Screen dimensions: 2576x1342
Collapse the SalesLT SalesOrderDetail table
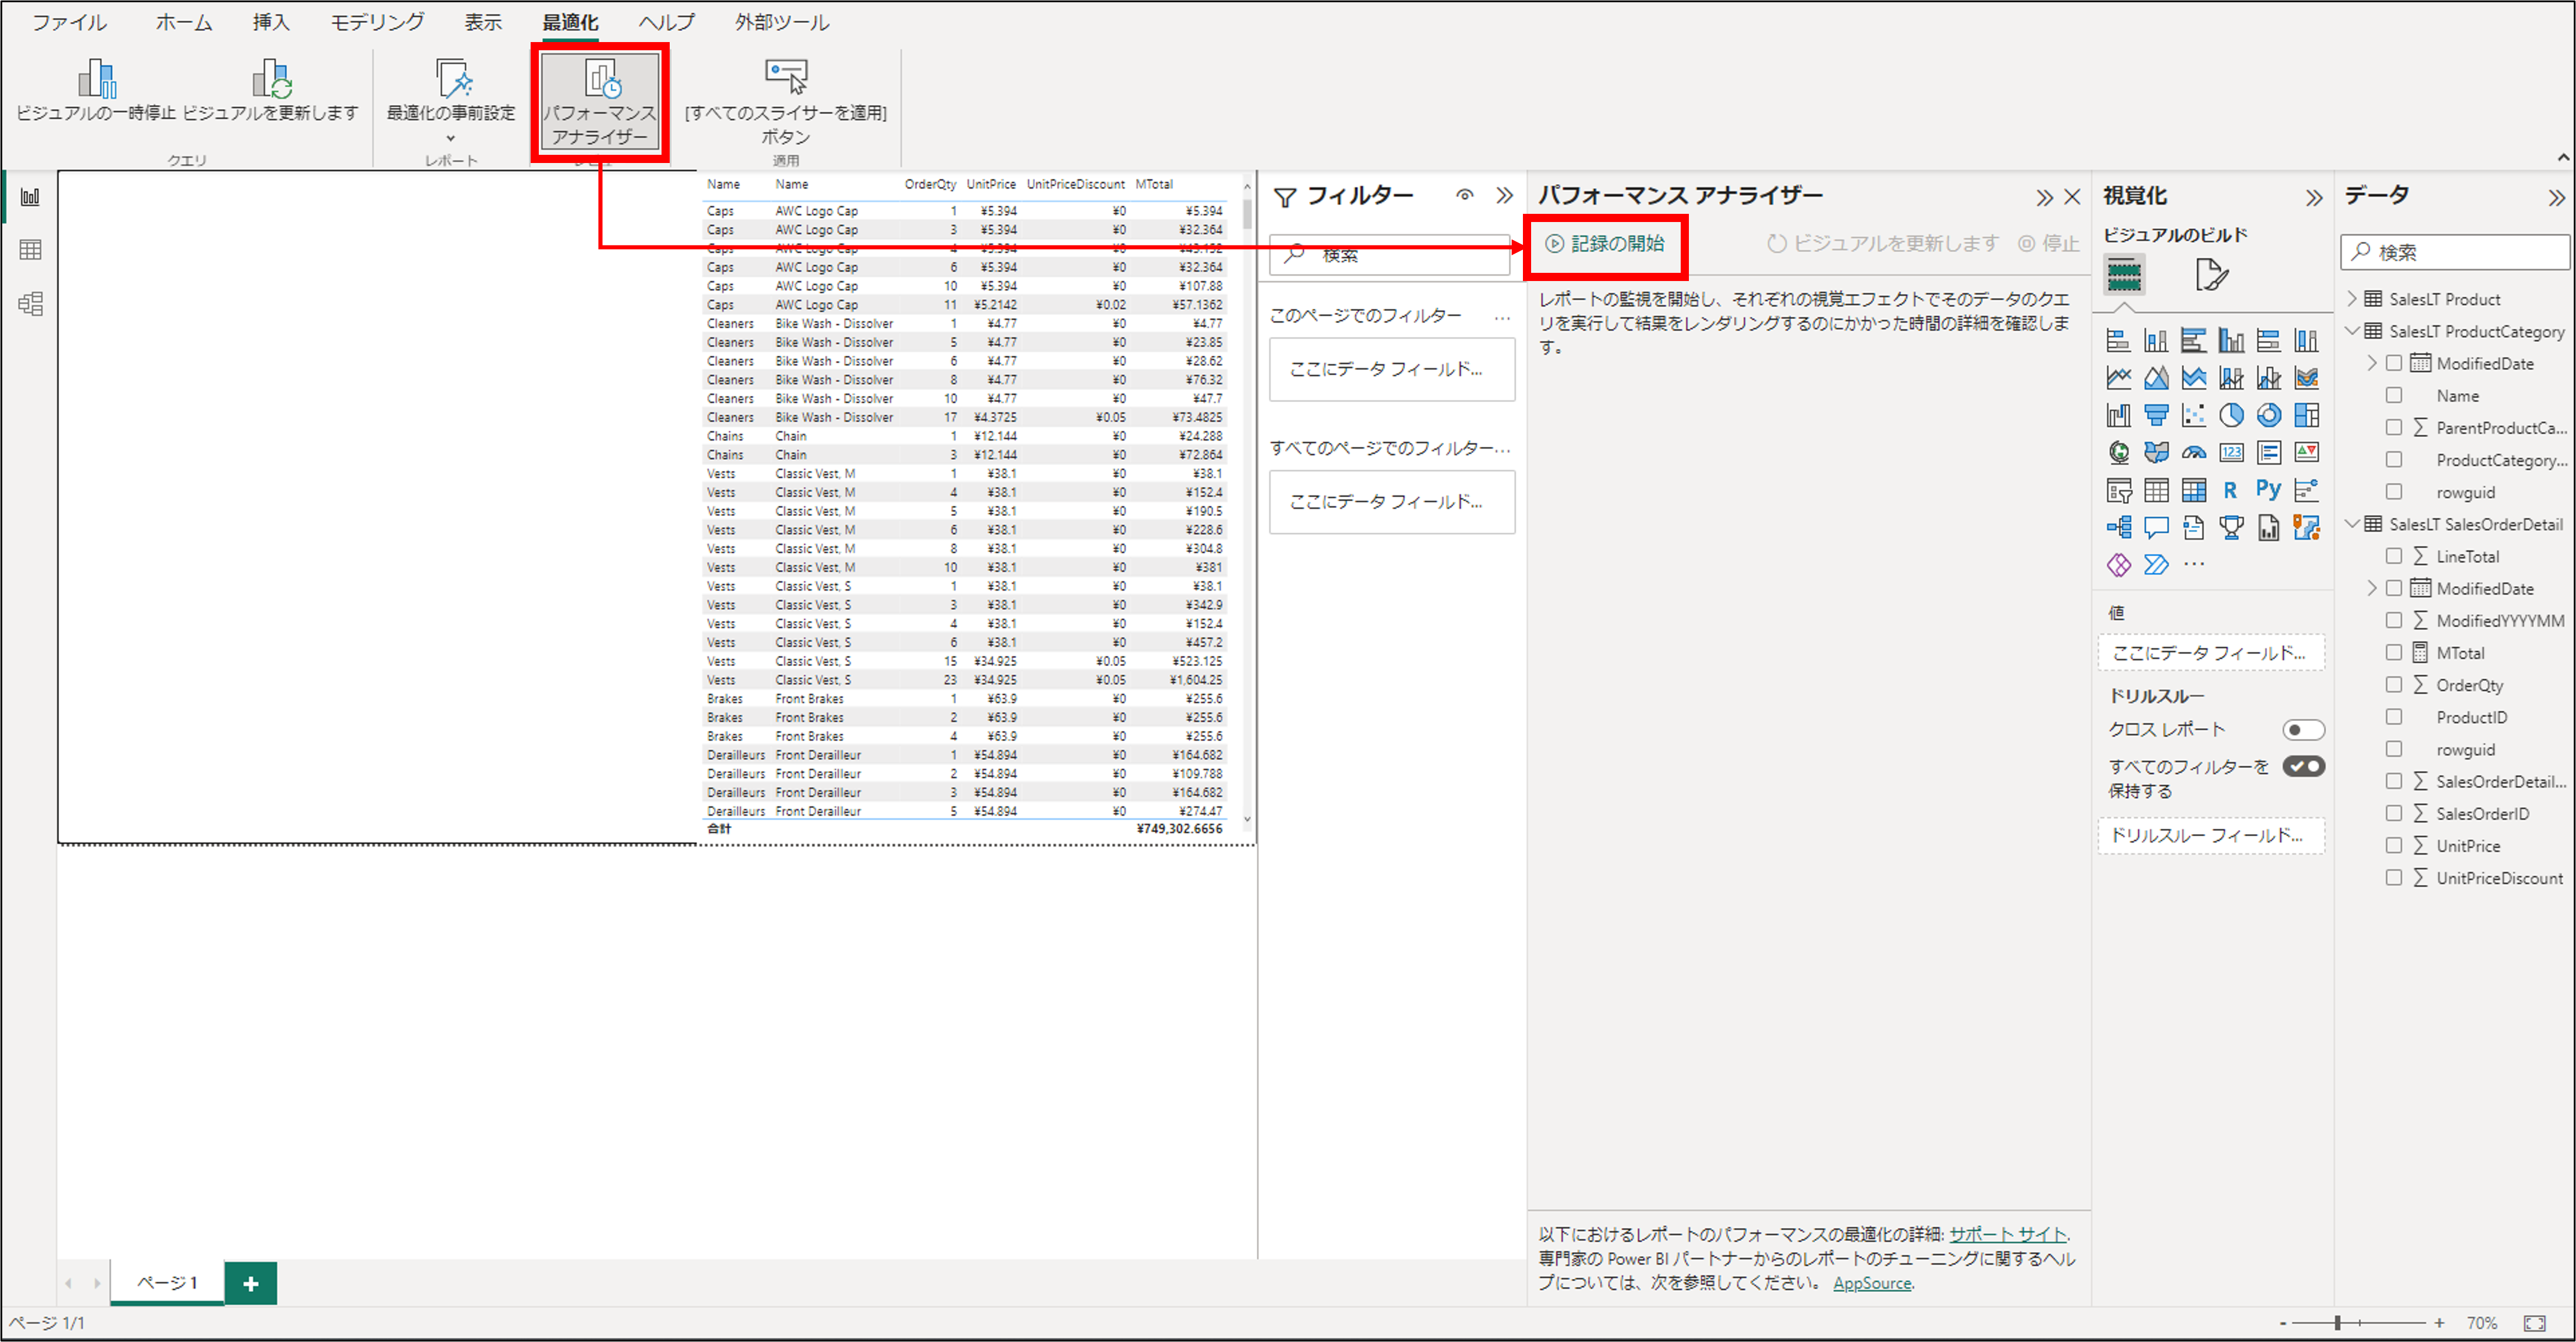point(2352,524)
